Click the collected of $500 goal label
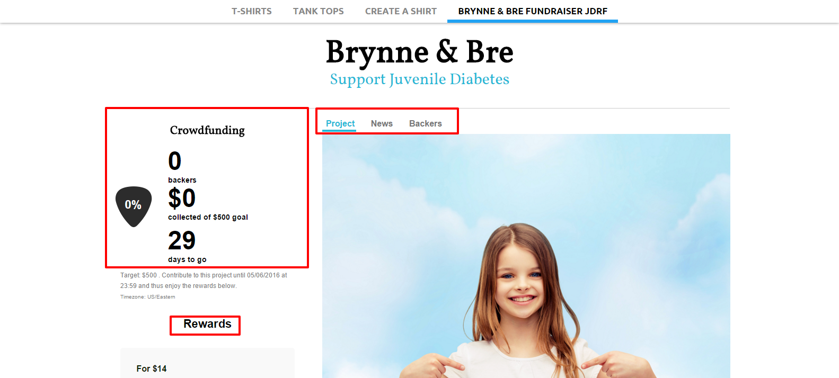 pyautogui.click(x=208, y=217)
